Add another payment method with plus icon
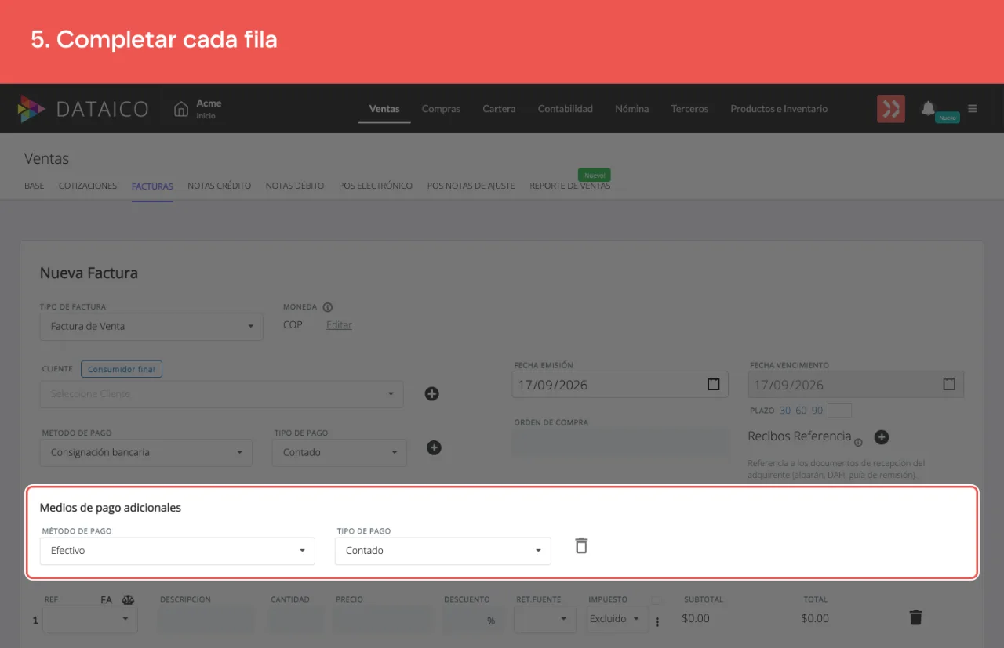This screenshot has height=648, width=1004. 434,447
